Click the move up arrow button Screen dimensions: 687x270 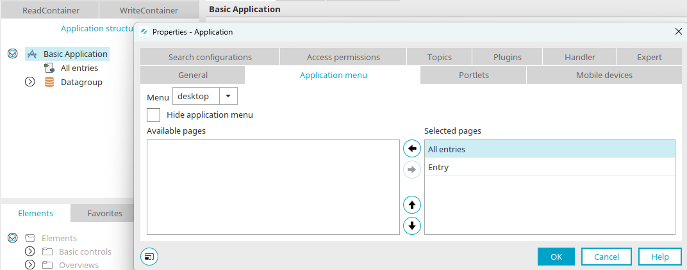coord(412,205)
